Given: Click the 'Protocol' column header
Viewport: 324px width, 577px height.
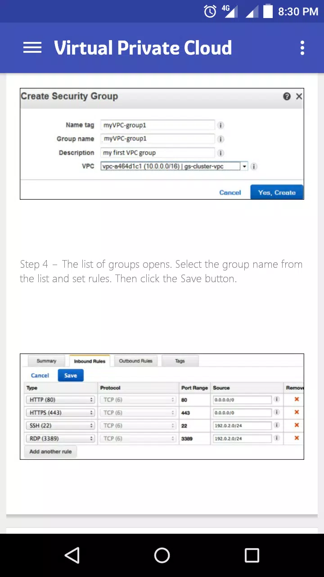Looking at the screenshot, I should 110,388.
